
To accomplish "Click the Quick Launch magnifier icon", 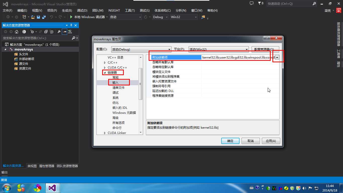I will (x=314, y=4).
